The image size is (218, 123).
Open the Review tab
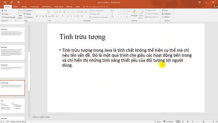click(69, 7)
